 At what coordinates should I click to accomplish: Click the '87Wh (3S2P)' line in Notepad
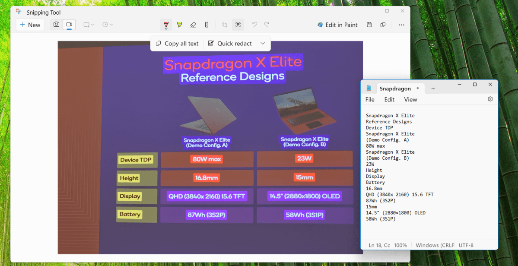[x=381, y=200]
